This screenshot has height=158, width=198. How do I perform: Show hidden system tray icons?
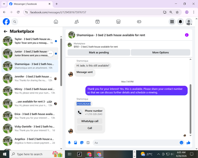tap(158, 154)
